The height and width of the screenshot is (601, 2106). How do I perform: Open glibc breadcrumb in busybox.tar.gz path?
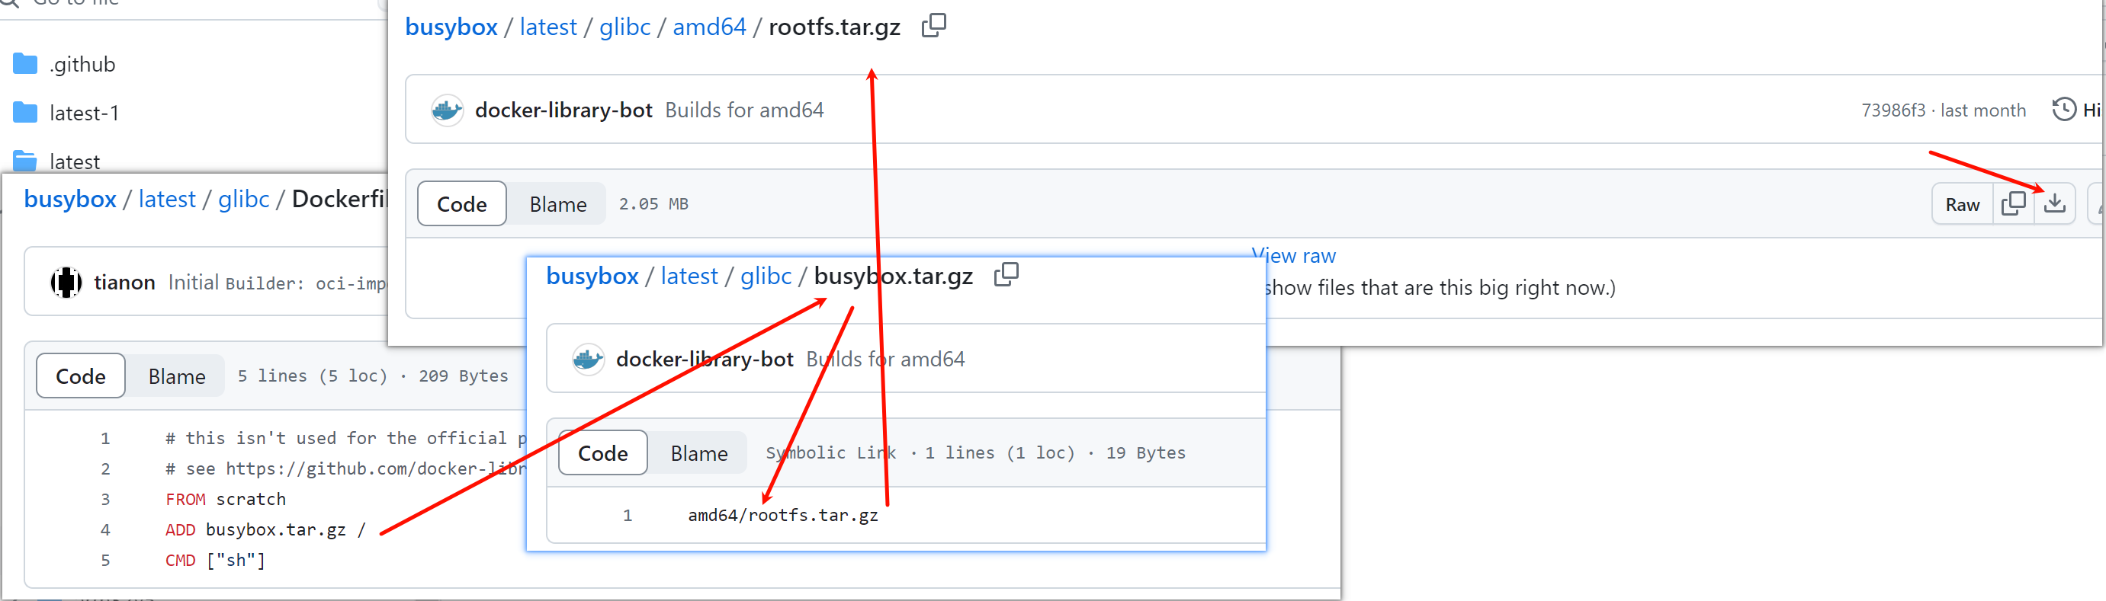coord(766,276)
